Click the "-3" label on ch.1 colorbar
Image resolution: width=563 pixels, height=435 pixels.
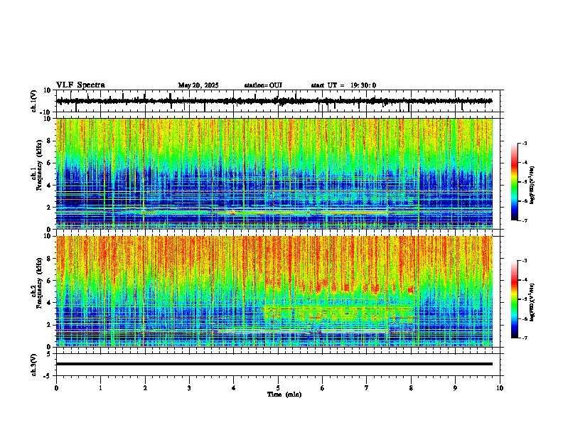pos(524,144)
